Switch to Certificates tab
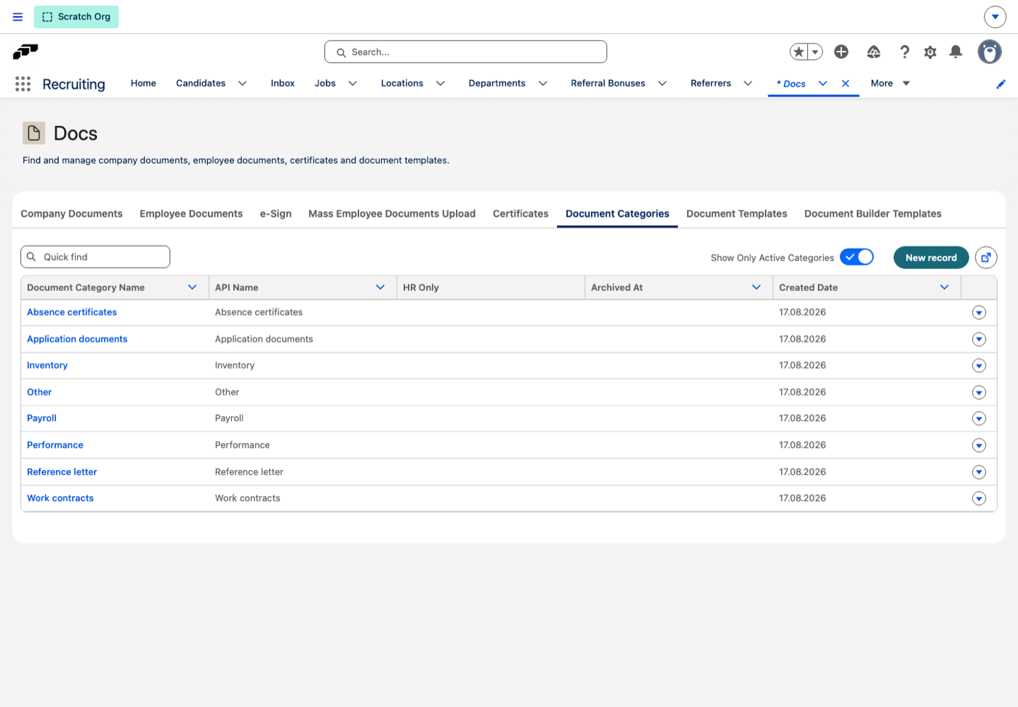This screenshot has width=1018, height=707. pos(521,214)
